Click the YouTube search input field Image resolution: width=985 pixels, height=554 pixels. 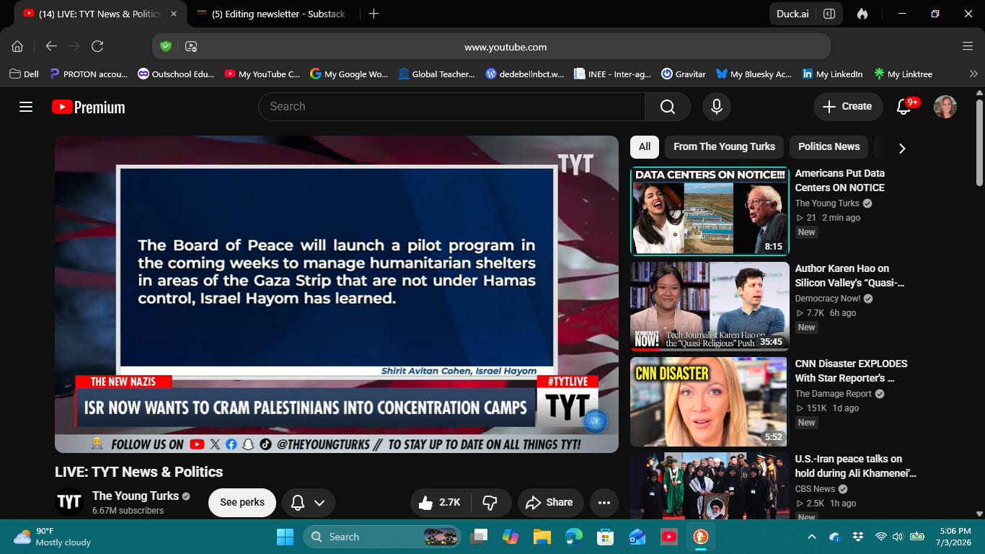(451, 107)
